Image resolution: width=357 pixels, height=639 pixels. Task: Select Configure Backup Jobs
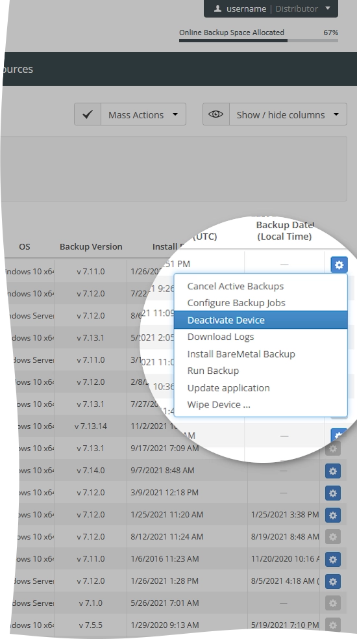(x=236, y=303)
